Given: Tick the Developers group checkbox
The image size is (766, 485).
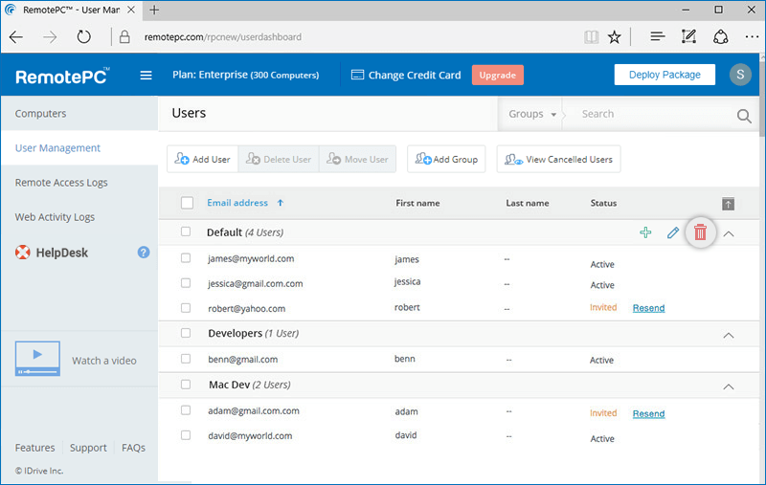Looking at the screenshot, I should coord(186,333).
